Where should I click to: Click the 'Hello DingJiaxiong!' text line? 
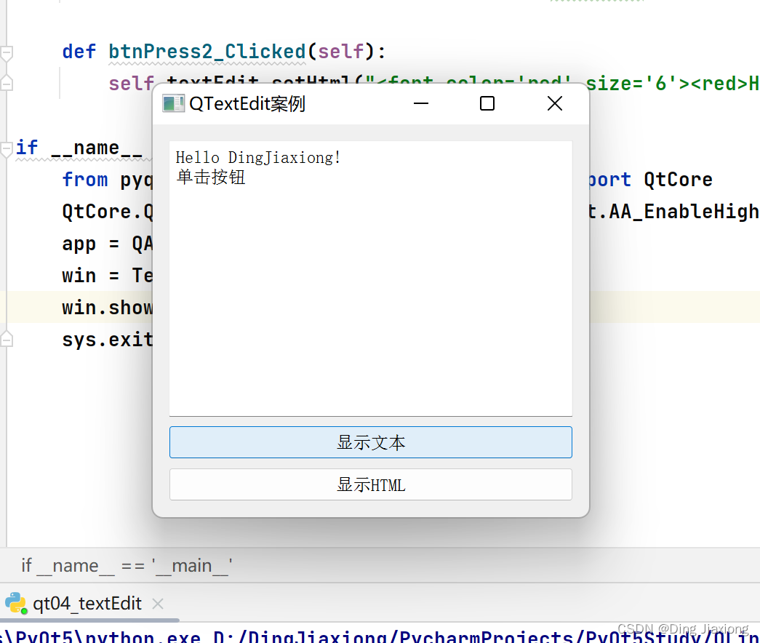(x=258, y=158)
